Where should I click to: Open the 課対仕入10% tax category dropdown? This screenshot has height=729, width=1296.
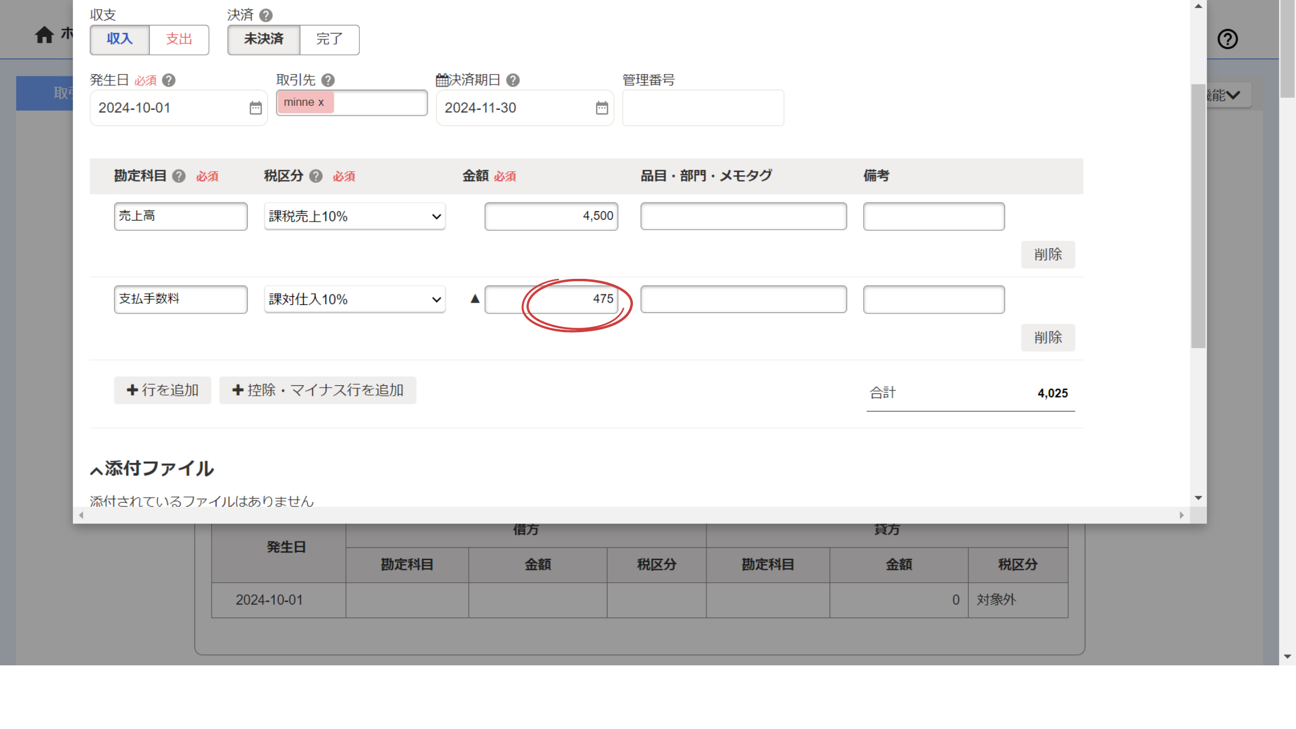click(x=355, y=300)
